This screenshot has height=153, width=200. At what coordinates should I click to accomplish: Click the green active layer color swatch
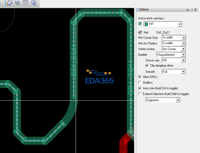click(x=140, y=24)
